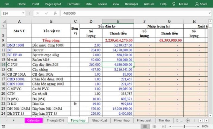Switch to the Formulas tab
Viewport: 213px width, 129px height.
point(73,4)
